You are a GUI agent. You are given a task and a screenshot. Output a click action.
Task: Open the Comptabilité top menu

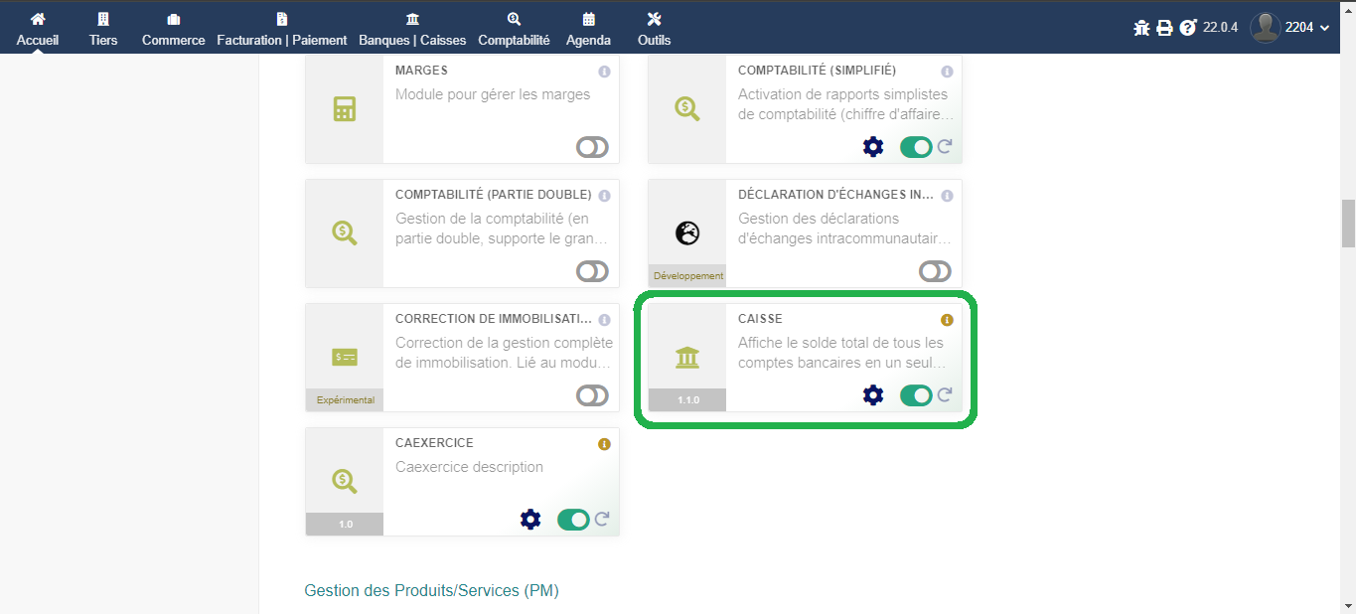(514, 29)
